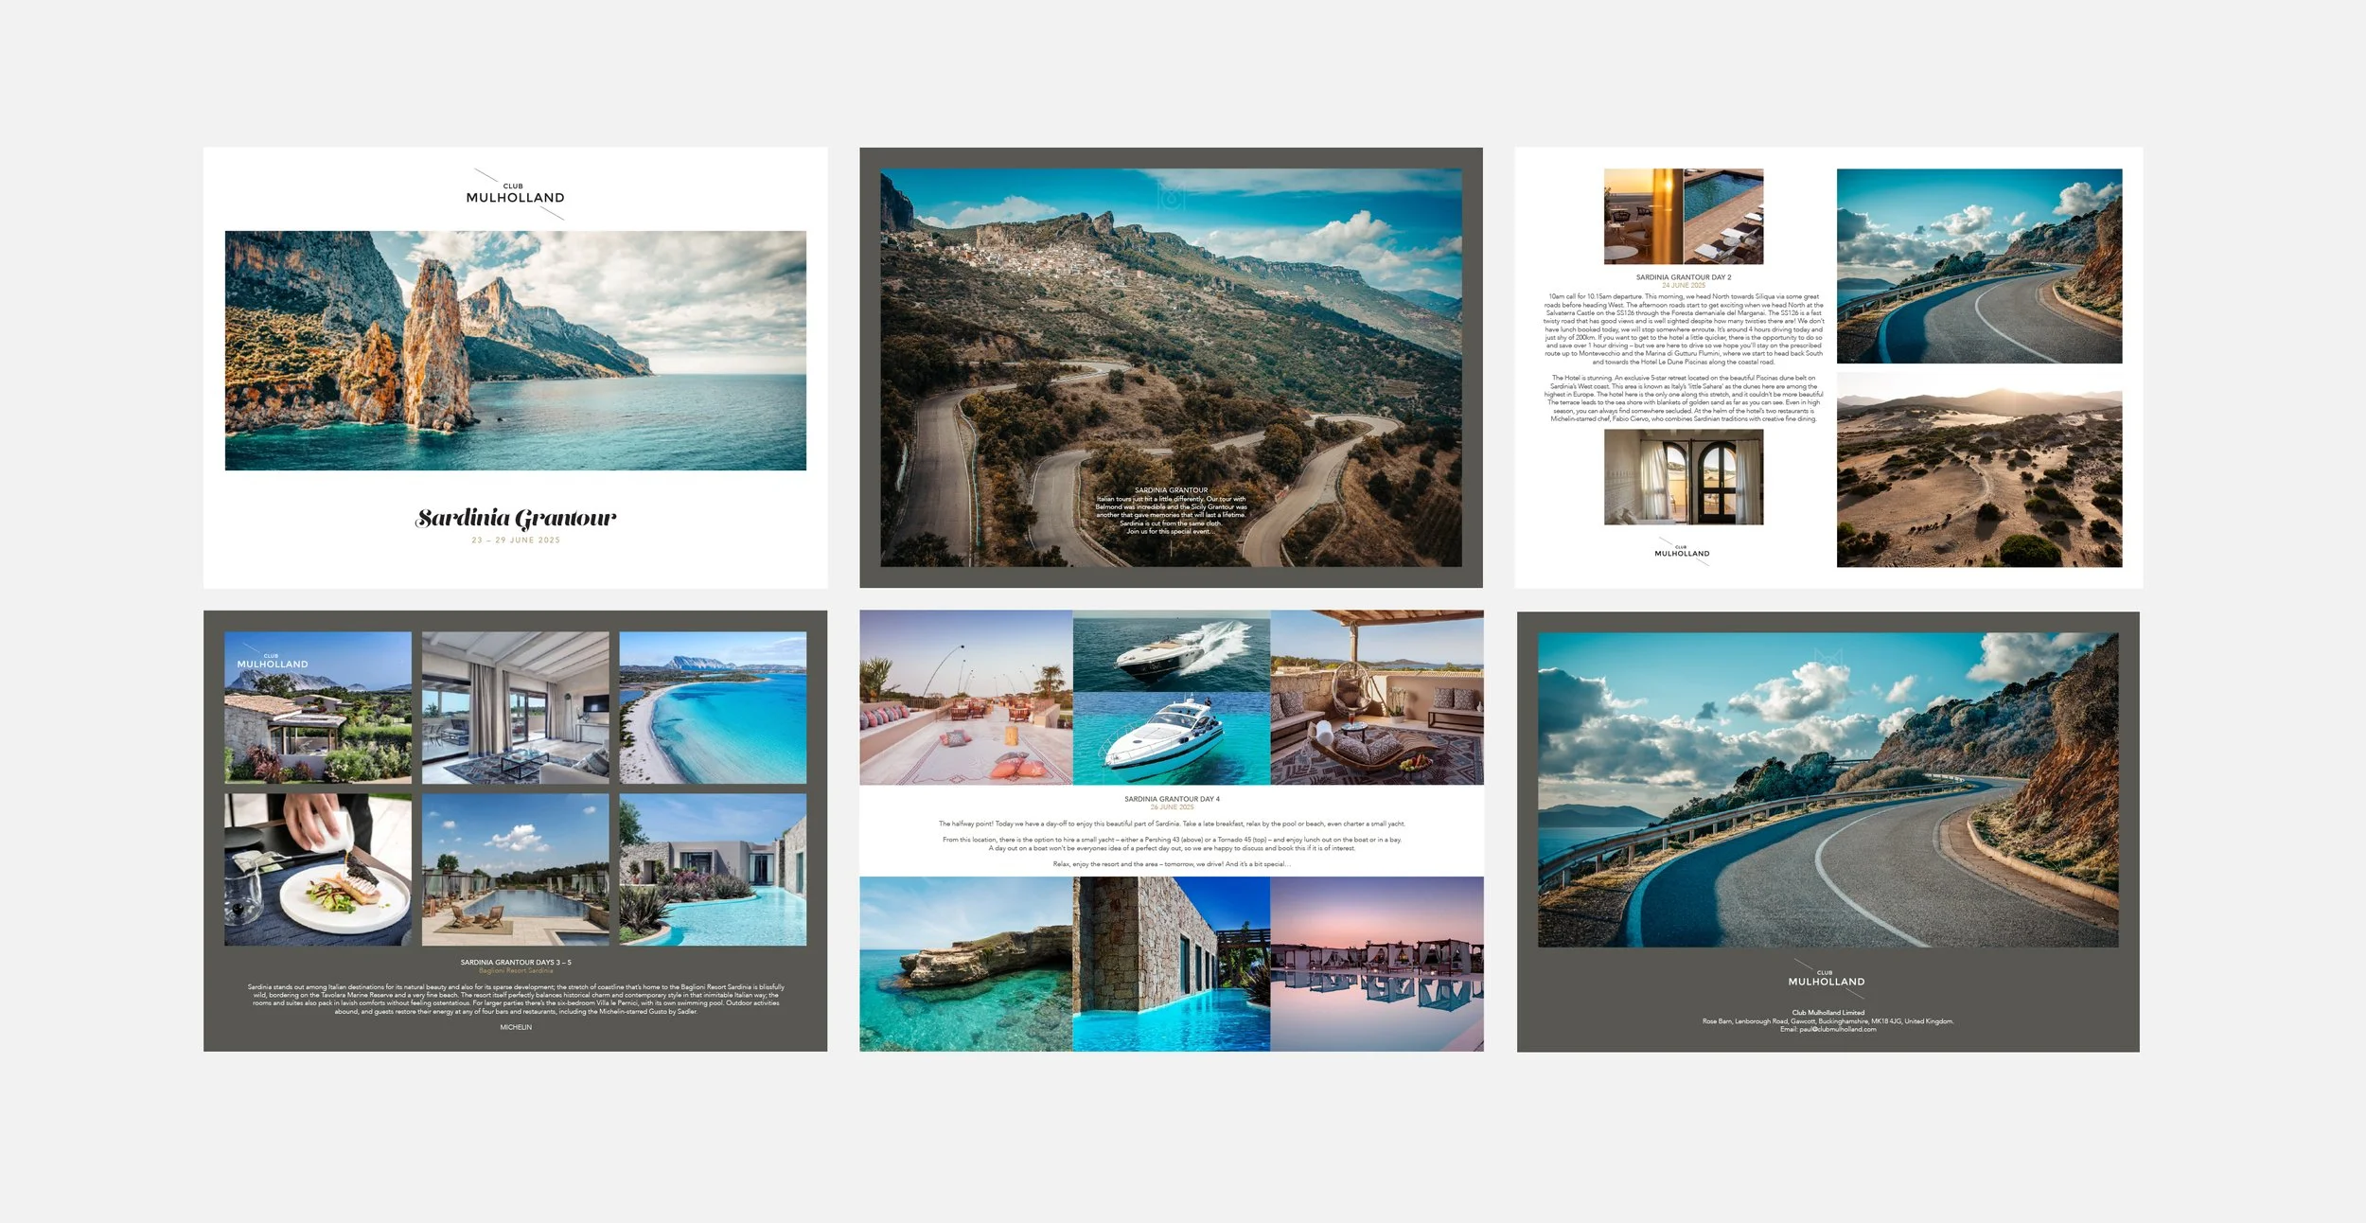Select the 'Sardinia Grantour' script title

tap(516, 518)
